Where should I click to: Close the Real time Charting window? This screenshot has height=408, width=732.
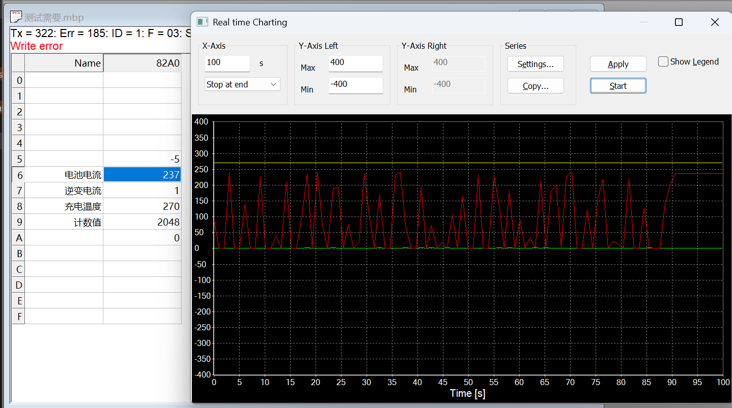pos(714,22)
